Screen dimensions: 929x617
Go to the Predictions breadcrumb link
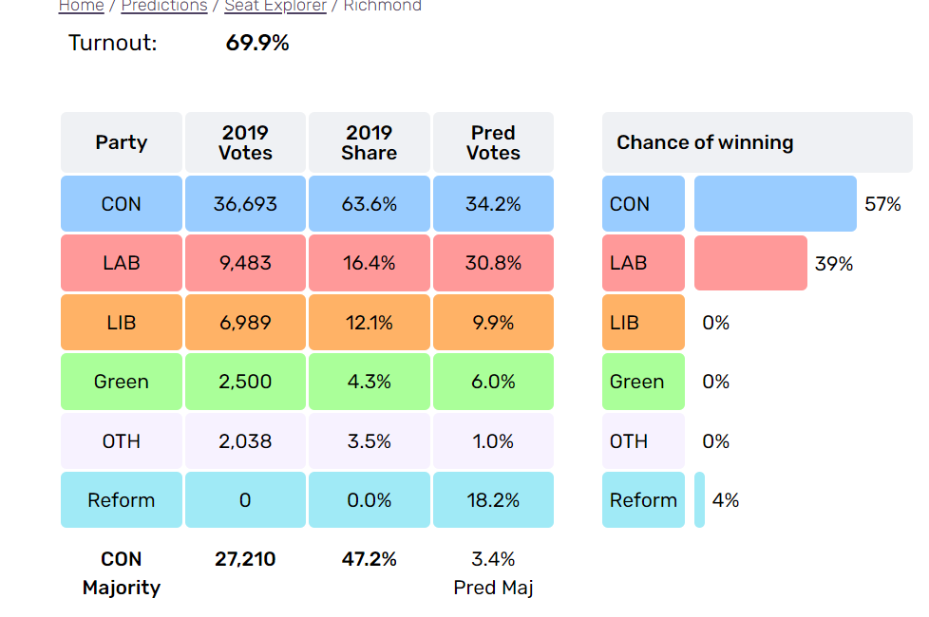[x=164, y=7]
